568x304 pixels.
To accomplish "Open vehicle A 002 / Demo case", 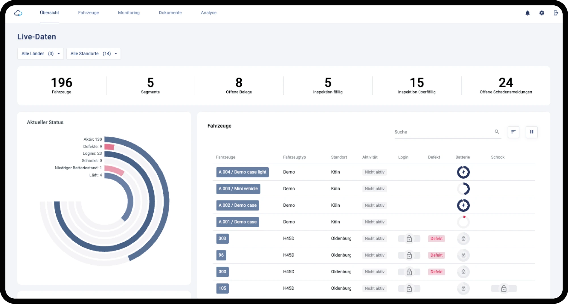I will pyautogui.click(x=238, y=205).
